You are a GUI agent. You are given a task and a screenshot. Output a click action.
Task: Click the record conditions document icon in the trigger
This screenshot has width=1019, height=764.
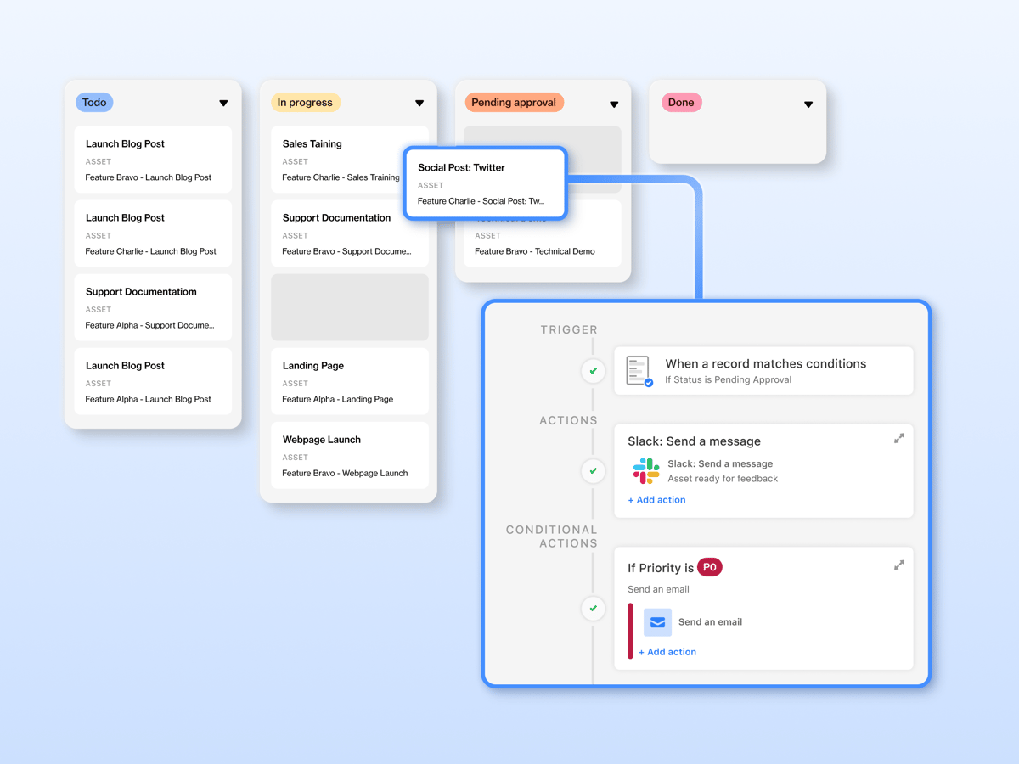click(x=638, y=370)
